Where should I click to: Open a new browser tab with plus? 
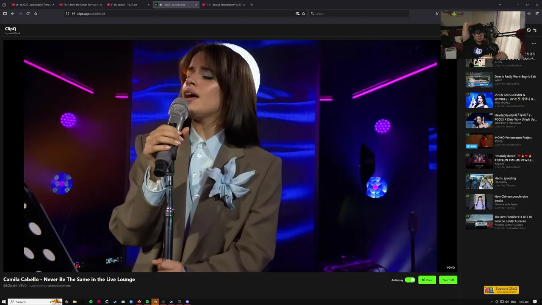tap(252, 5)
